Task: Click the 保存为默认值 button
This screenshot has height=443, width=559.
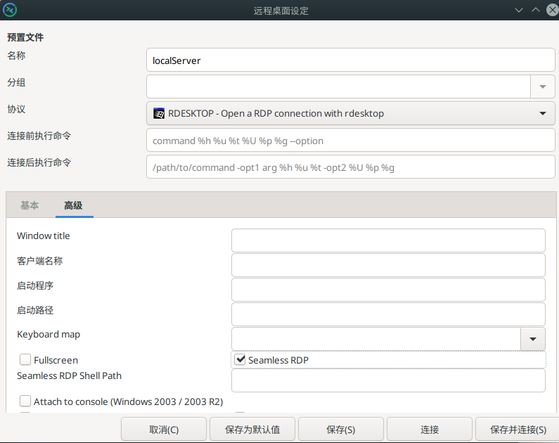Action: [252, 430]
